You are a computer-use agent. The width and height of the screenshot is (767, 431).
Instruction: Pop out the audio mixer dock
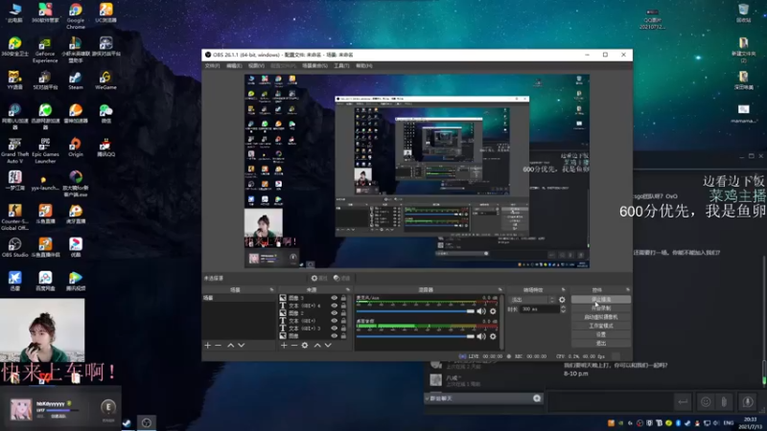pos(500,290)
